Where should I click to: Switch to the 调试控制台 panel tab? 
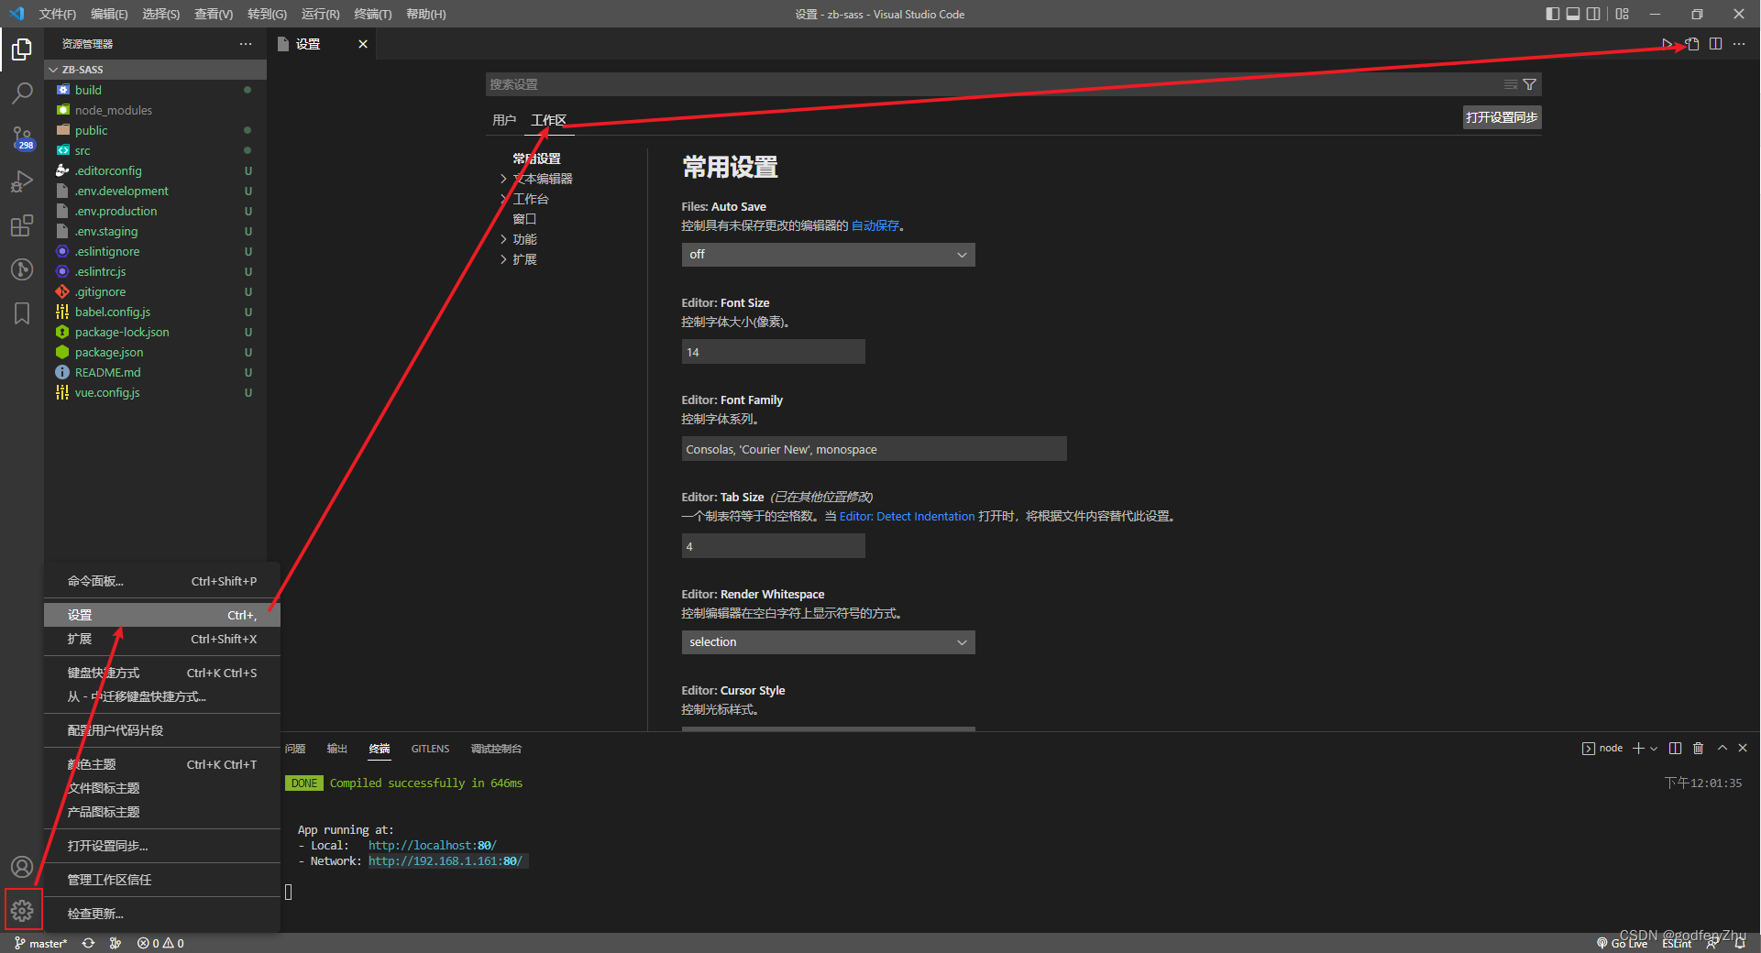tap(496, 749)
